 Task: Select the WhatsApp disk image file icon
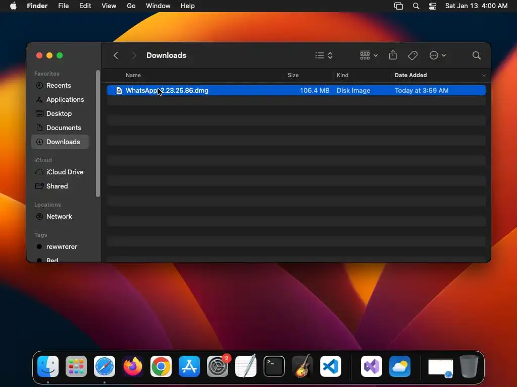coord(119,90)
